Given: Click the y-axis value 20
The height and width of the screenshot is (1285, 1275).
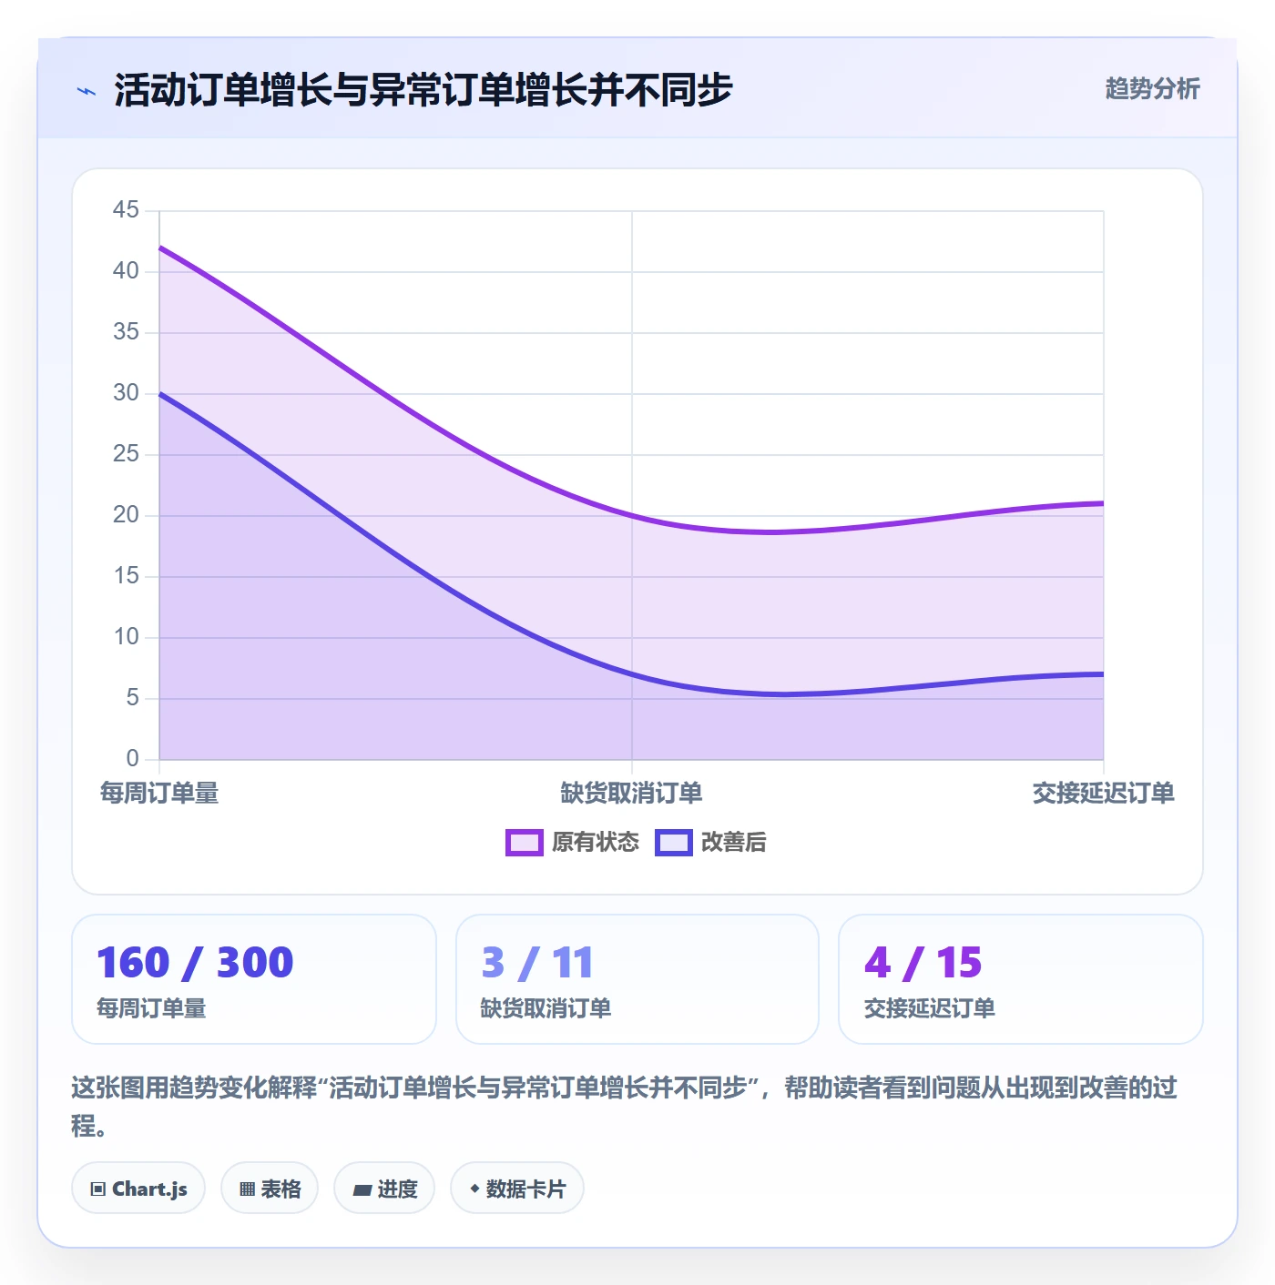Looking at the screenshot, I should [126, 515].
